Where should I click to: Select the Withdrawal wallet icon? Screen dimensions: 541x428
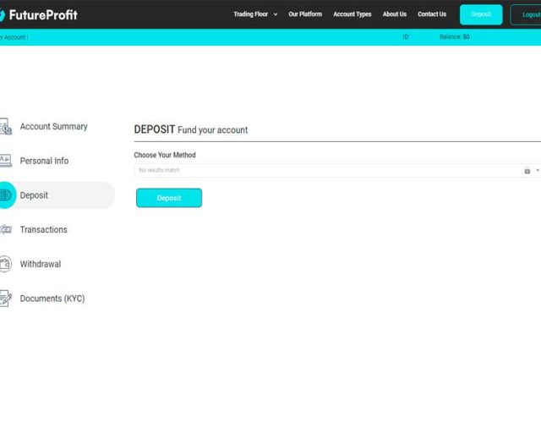[6, 264]
